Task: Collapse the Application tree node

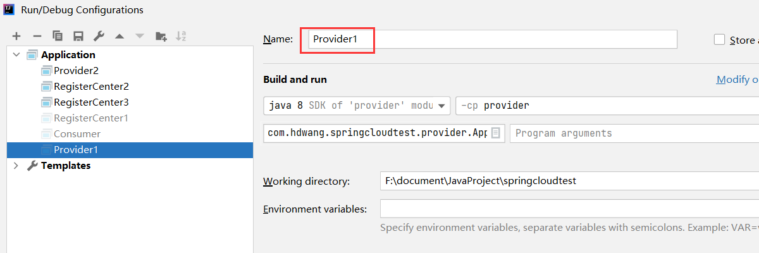Action: (16, 55)
